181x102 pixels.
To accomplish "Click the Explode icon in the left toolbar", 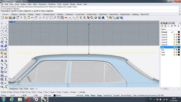I will tap(6, 54).
